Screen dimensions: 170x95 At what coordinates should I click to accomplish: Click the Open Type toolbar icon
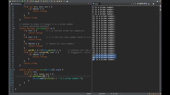click(36, 1)
